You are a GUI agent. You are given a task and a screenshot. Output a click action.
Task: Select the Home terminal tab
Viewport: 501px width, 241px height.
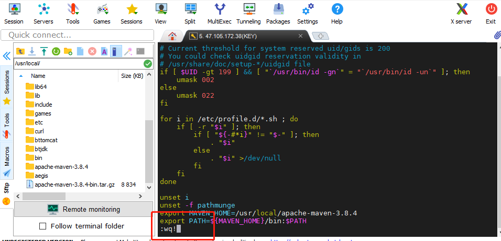coord(172,36)
